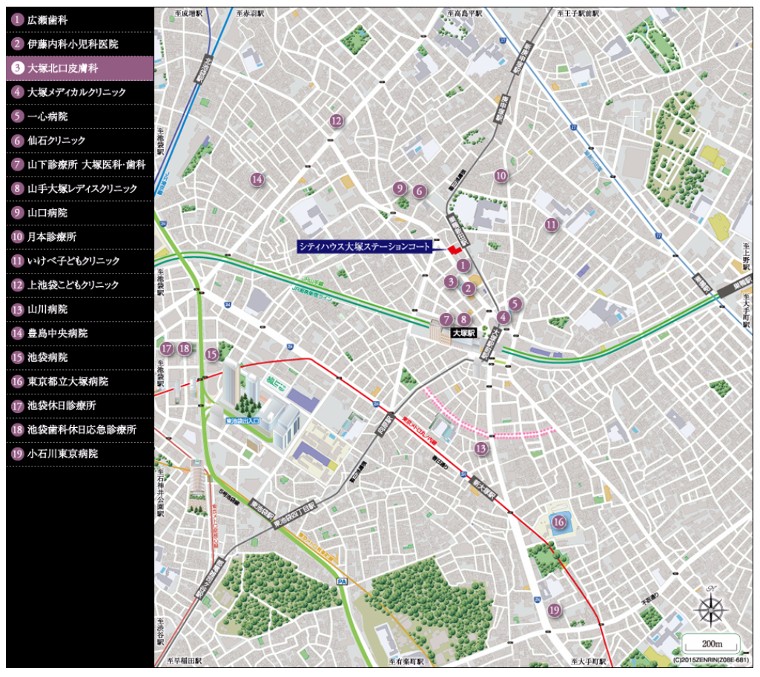Image resolution: width=760 pixels, height=677 pixels.
Task: Choose 池袋休日診療所 from the list
Action: [x=80, y=406]
